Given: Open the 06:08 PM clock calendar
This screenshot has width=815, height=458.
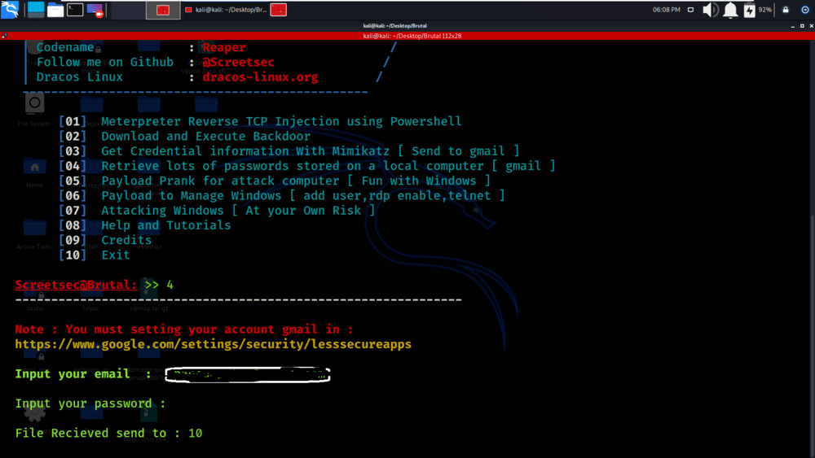Looking at the screenshot, I should (667, 9).
